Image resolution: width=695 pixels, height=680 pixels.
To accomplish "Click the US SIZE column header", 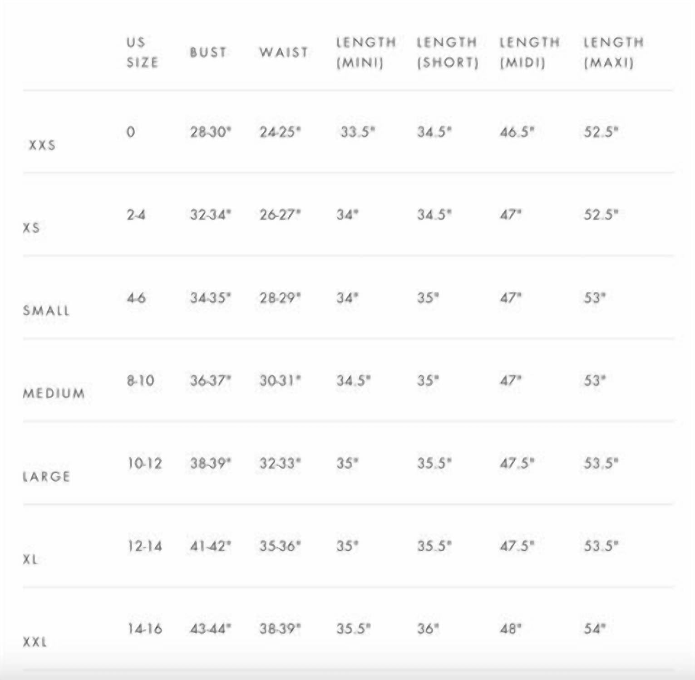I will 142,52.
